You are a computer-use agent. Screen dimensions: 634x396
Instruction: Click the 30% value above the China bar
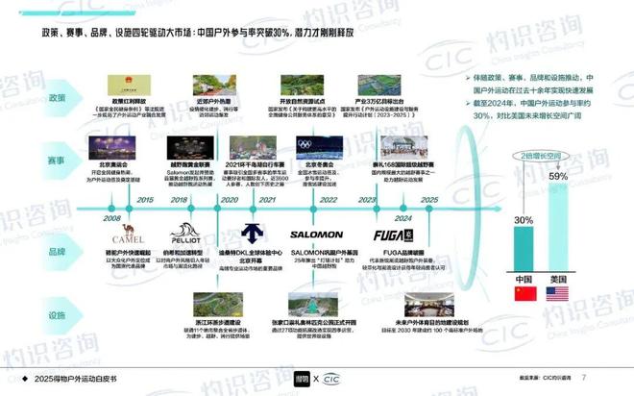(x=524, y=220)
